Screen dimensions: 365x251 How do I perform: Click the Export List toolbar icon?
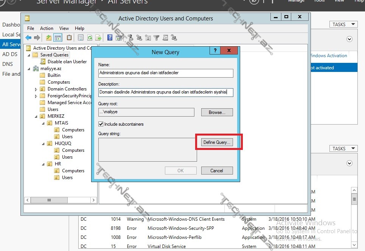[x=98, y=37]
